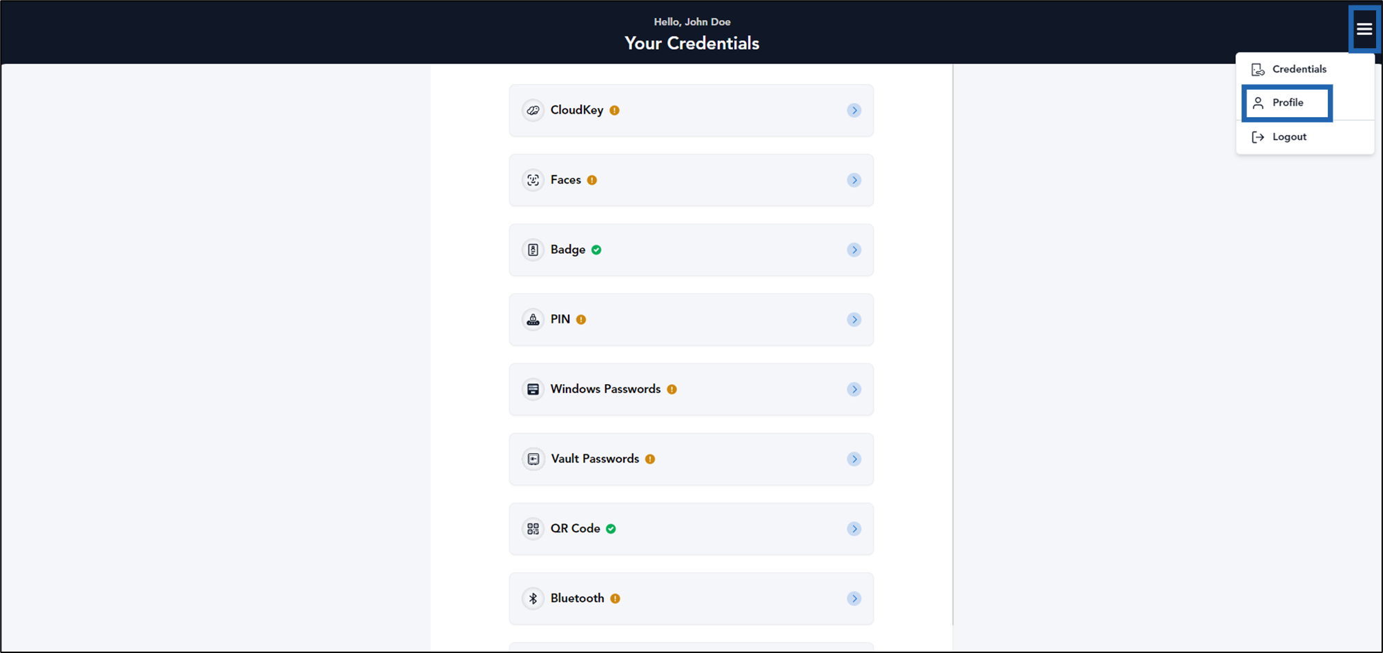Click the PIN credential icon

[533, 319]
